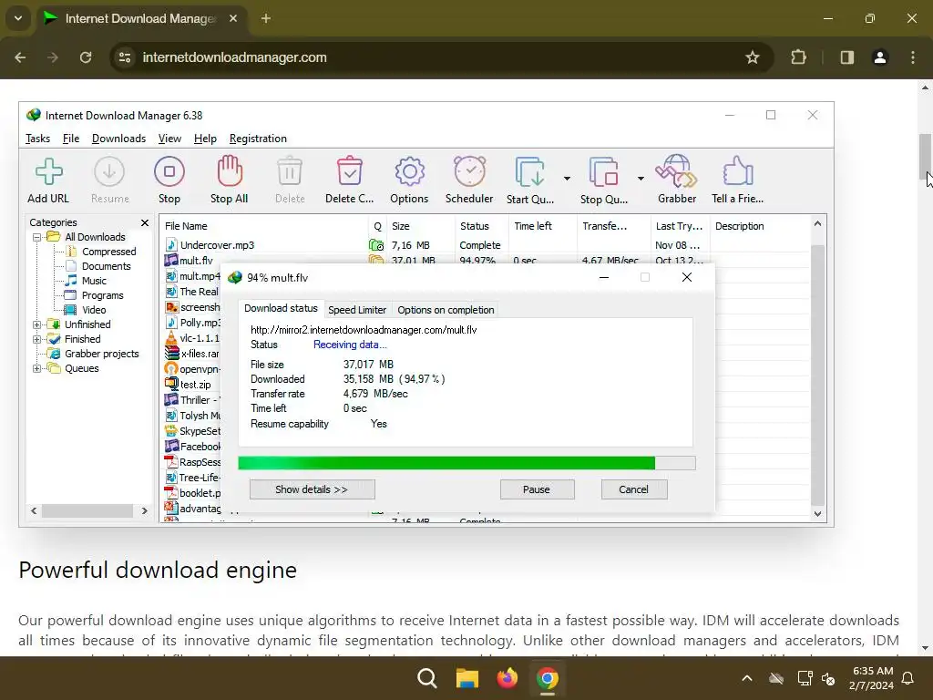Switch to Options on completion tab
The width and height of the screenshot is (933, 700).
446,310
